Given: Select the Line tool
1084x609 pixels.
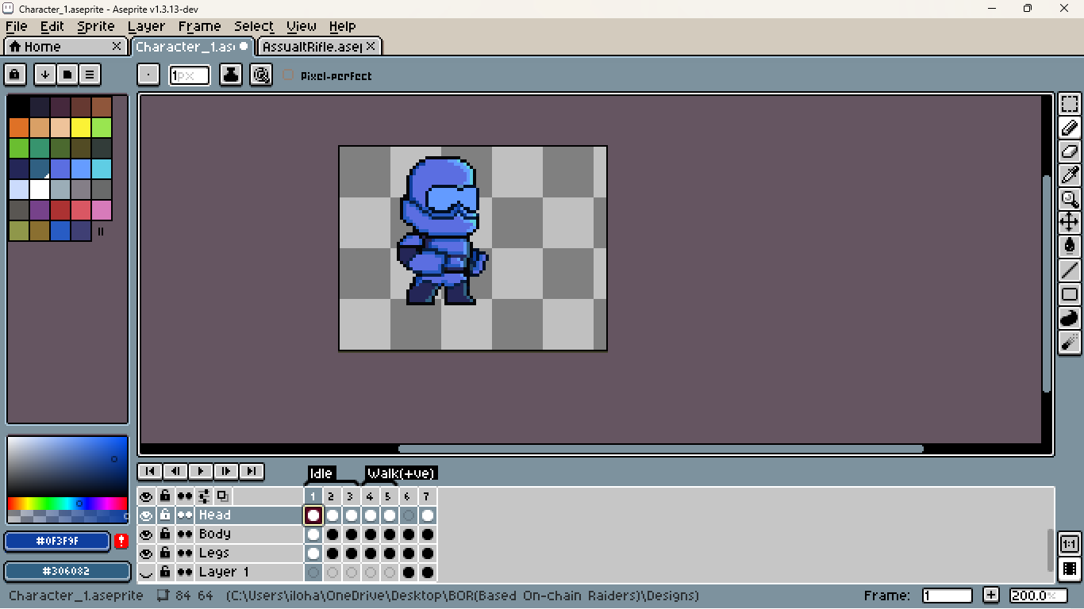Looking at the screenshot, I should (x=1069, y=270).
